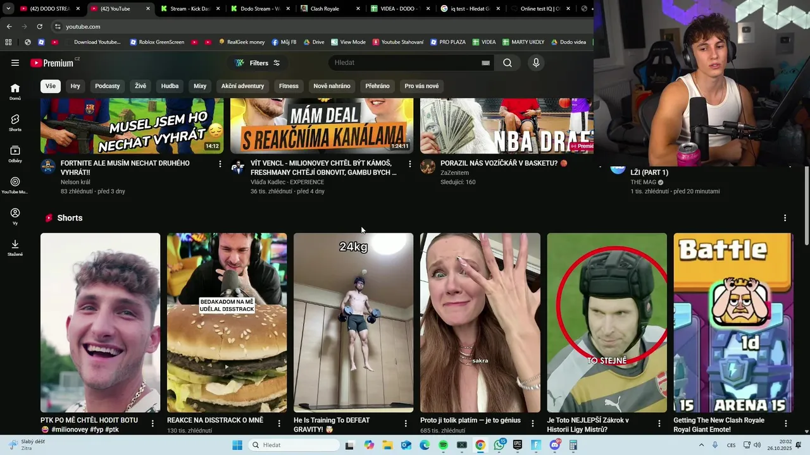Screen dimensions: 810x455
Task: Select the Mixy filter chip
Action: pyautogui.click(x=200, y=86)
